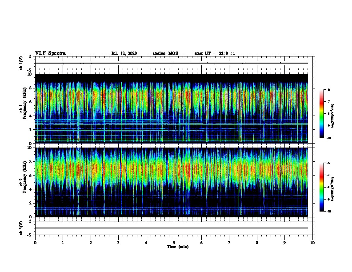Click the 2 kHz tick on ch.1 frequency axis

click(31, 129)
